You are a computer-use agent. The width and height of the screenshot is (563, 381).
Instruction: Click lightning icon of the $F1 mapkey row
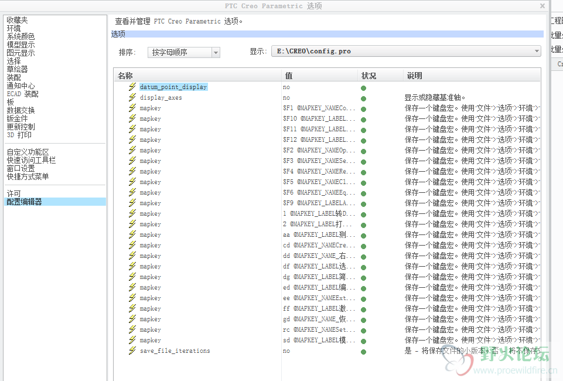click(132, 108)
